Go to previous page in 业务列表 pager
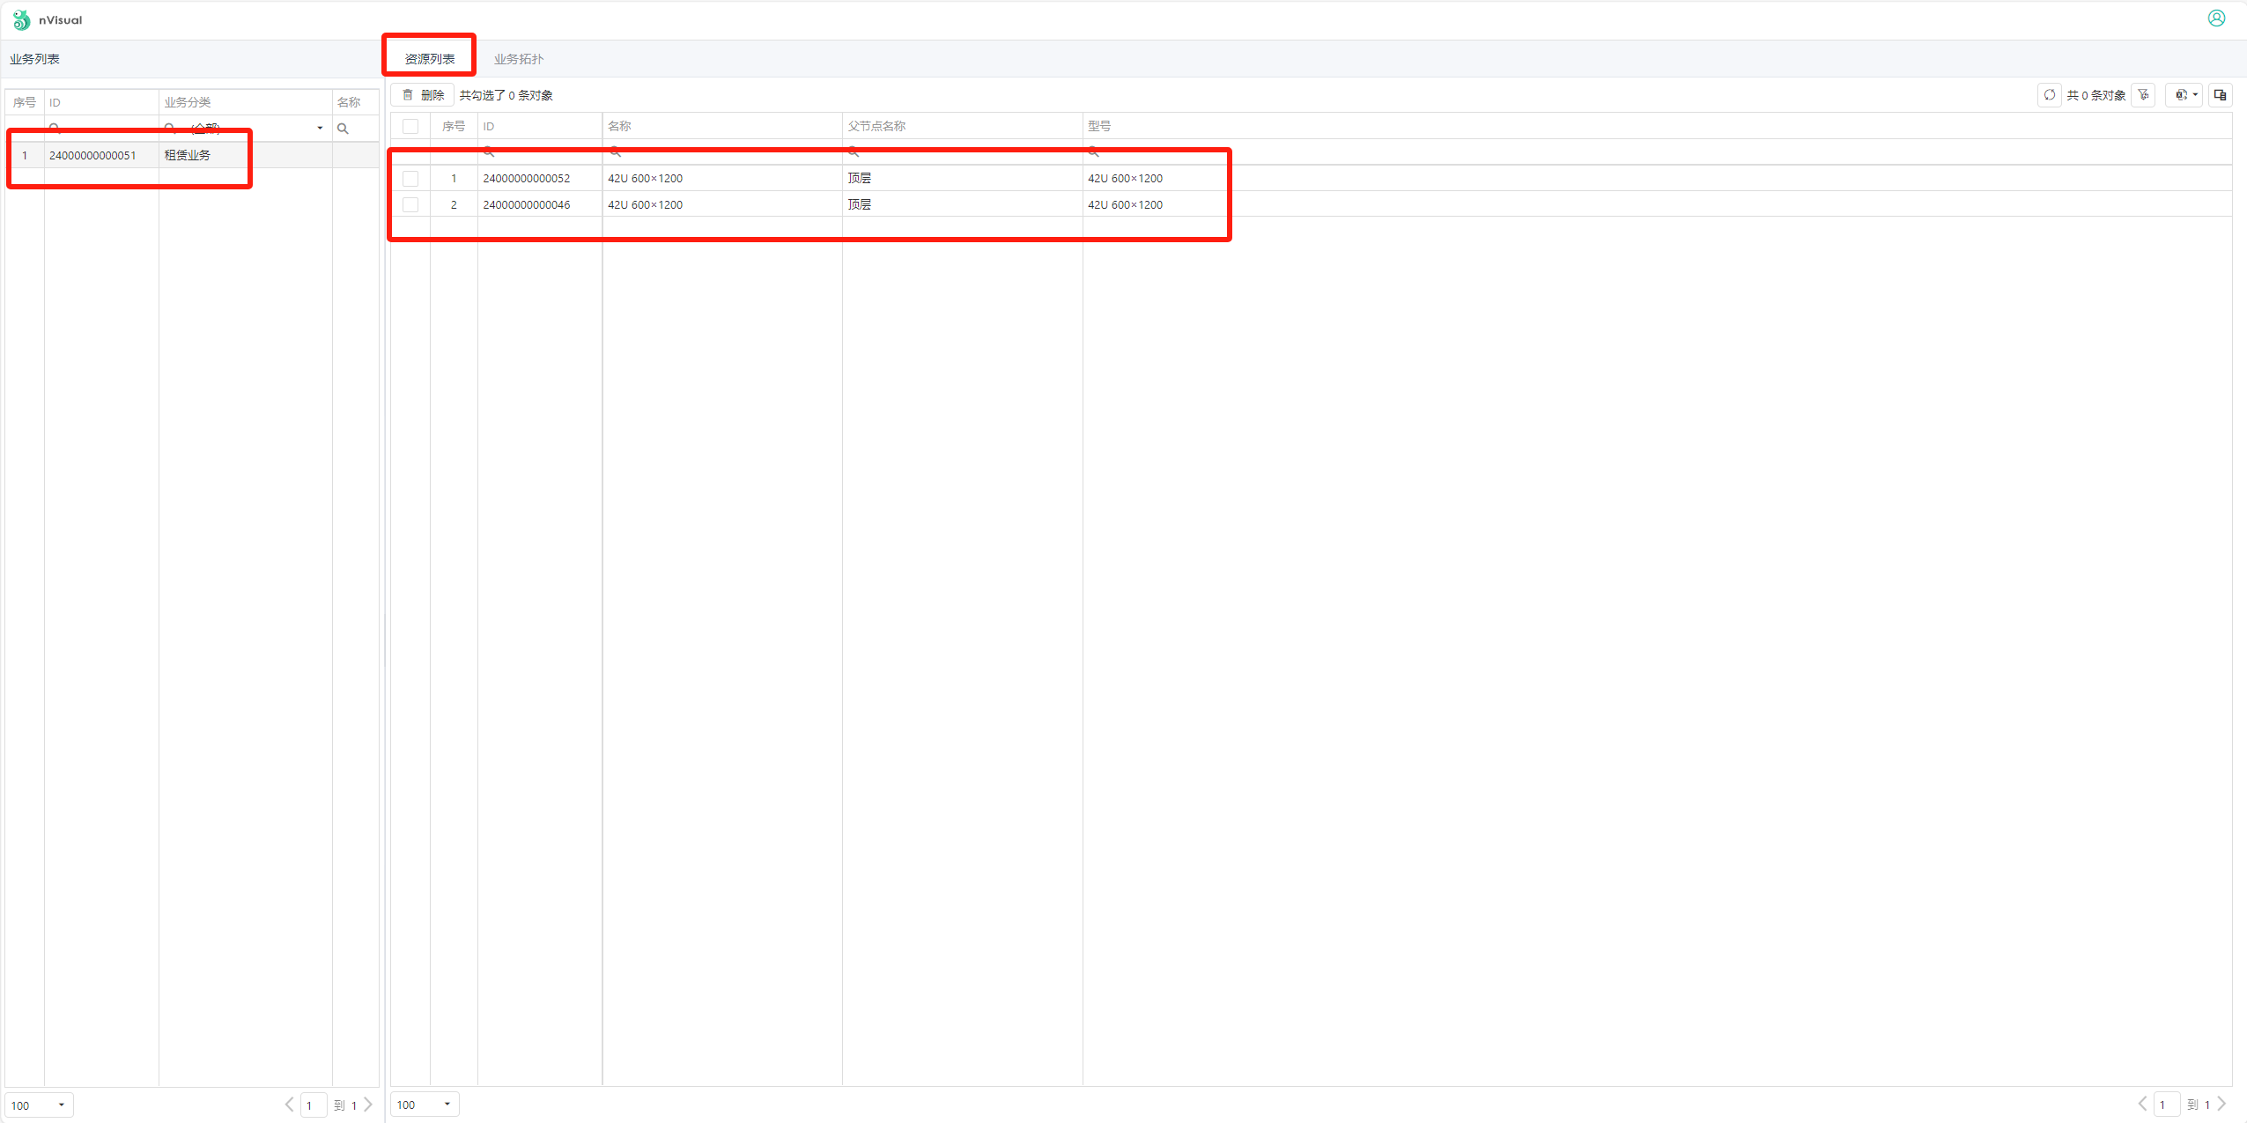 289,1105
